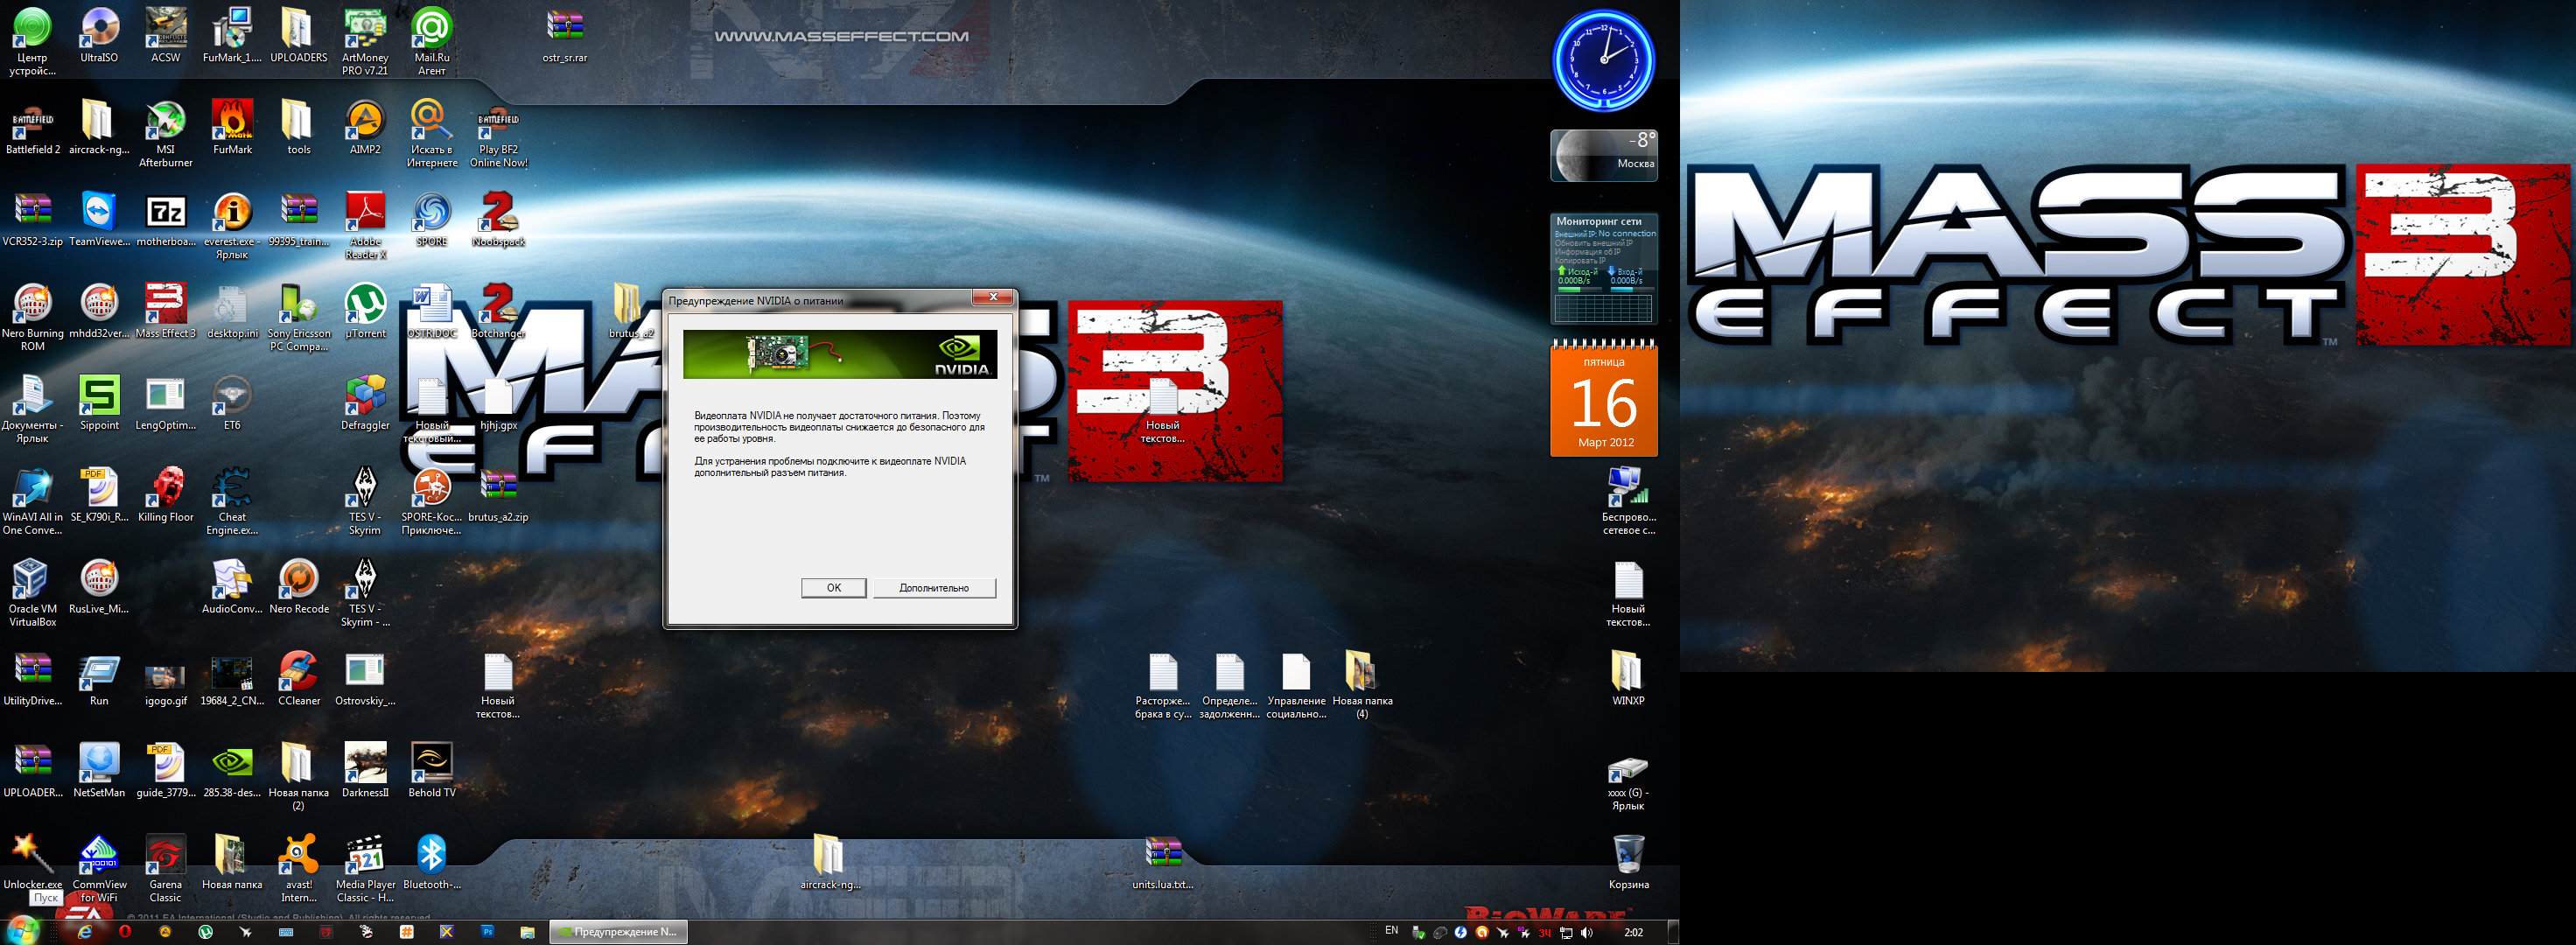Open the volume control in system tray
The width and height of the screenshot is (2576, 945).
(1587, 932)
